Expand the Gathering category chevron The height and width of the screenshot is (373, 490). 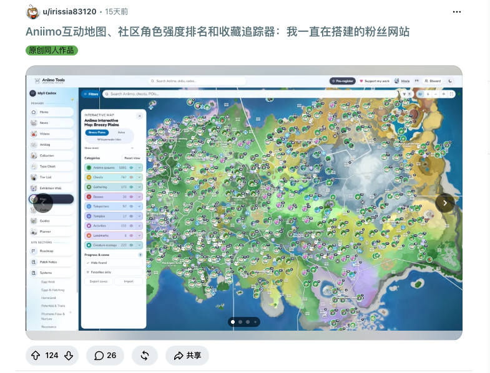tap(139, 187)
